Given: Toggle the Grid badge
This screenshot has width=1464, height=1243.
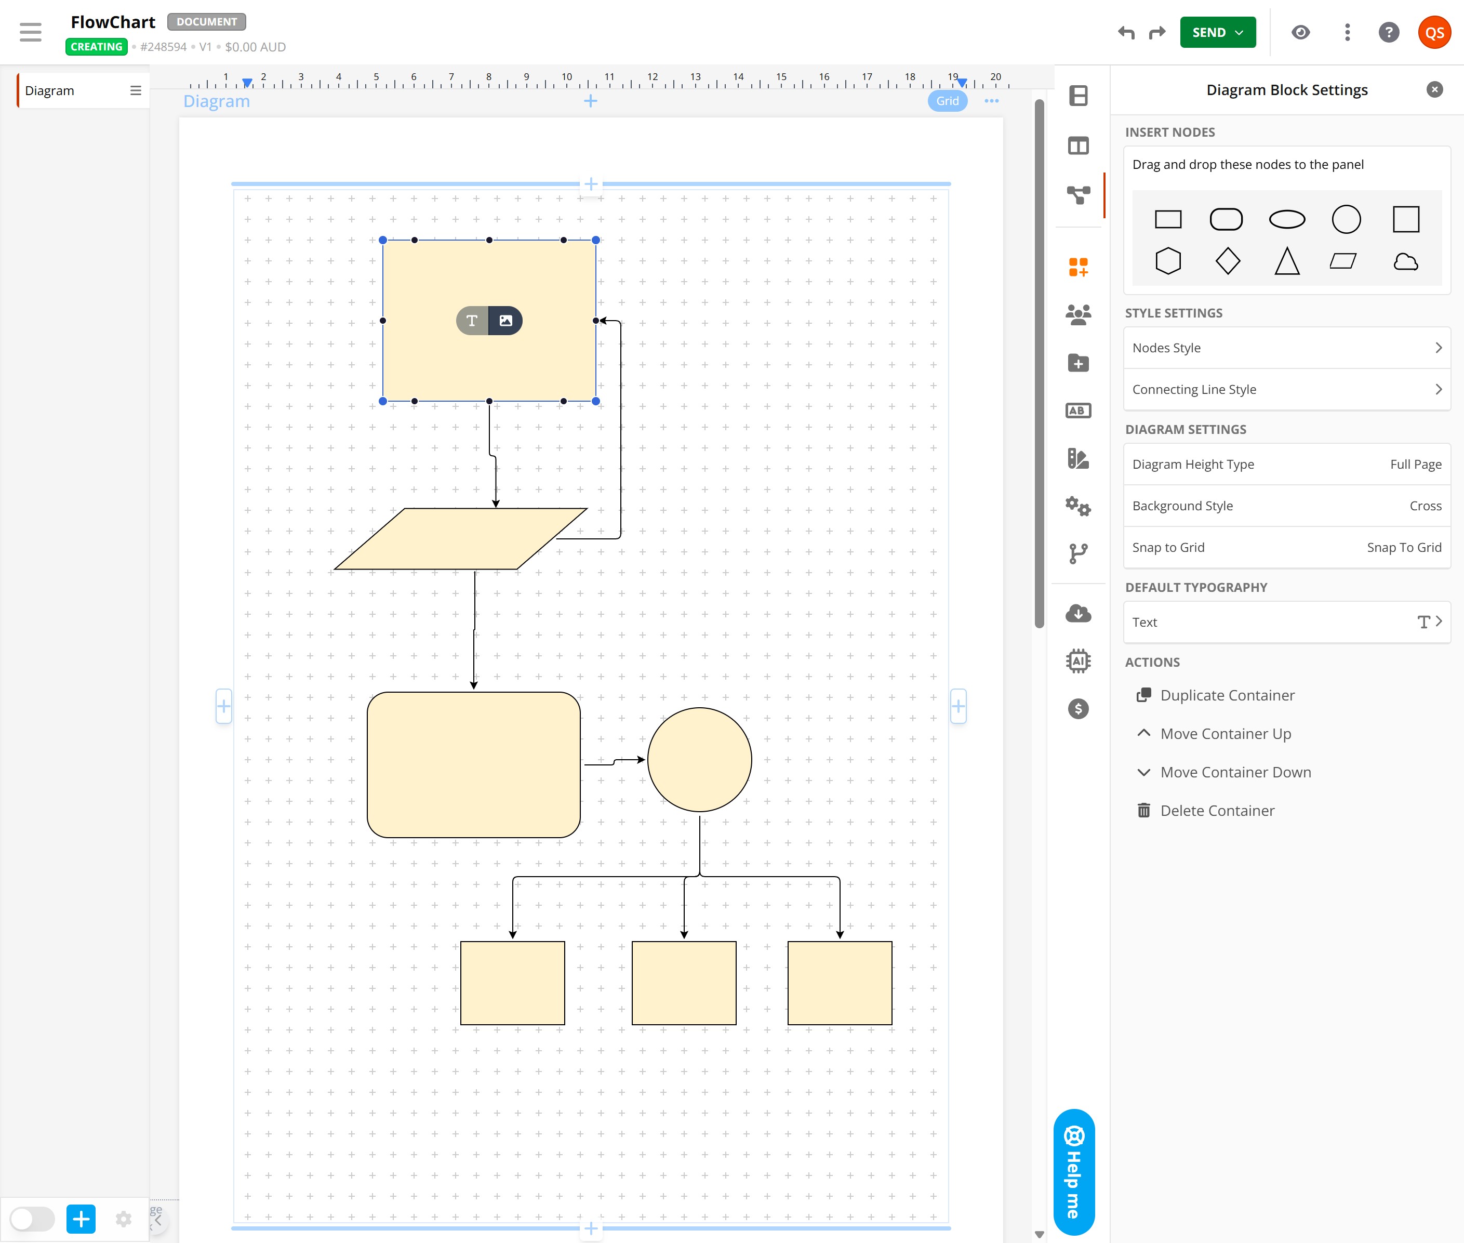Looking at the screenshot, I should click(947, 101).
